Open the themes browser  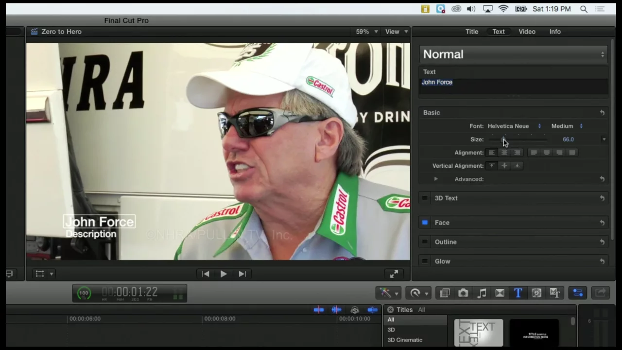(555, 293)
